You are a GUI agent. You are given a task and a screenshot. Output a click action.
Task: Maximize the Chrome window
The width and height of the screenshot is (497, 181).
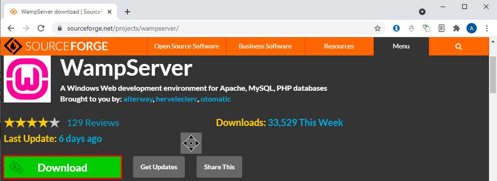(x=465, y=7)
